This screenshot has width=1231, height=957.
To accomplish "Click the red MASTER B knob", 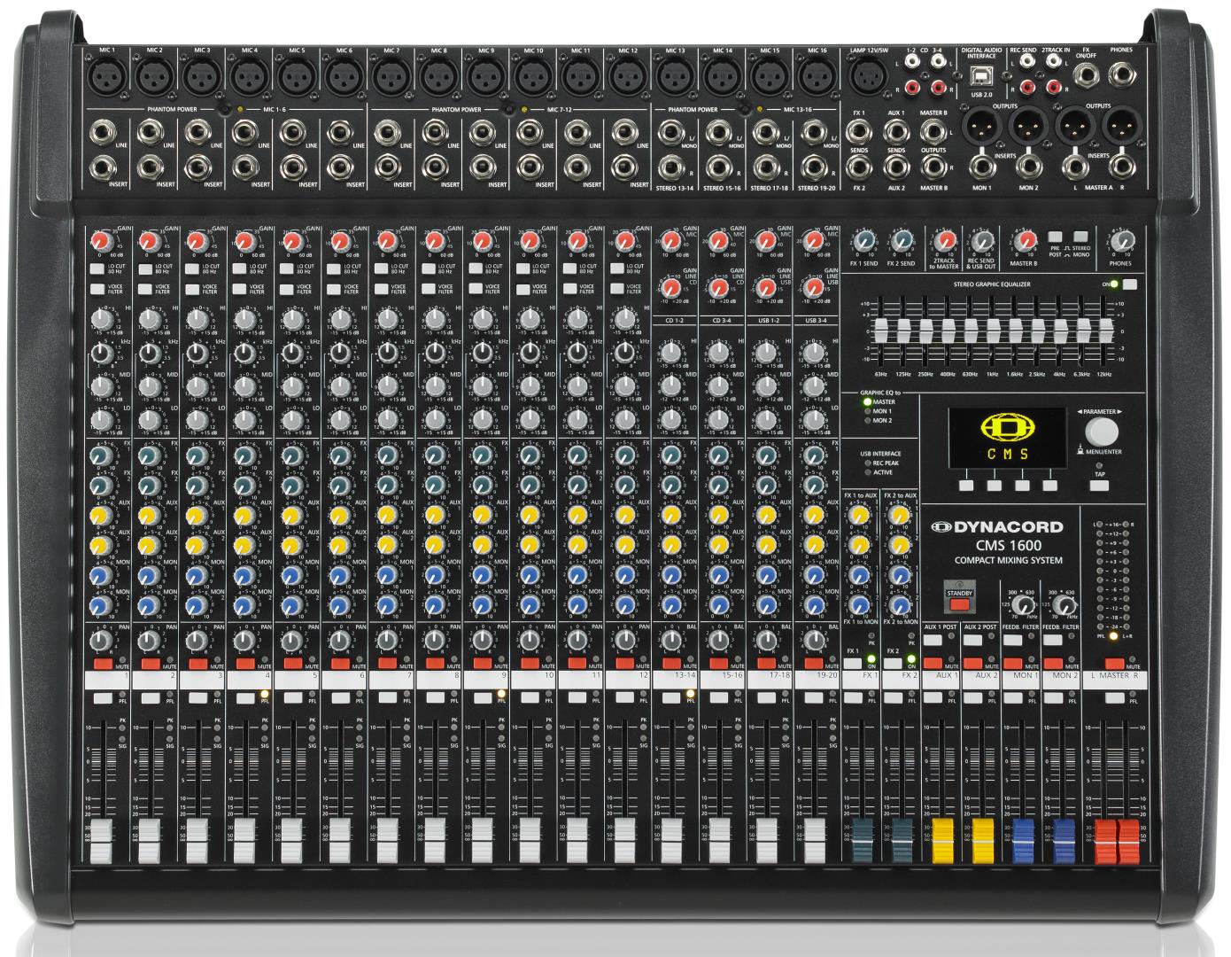I will click(x=1024, y=240).
